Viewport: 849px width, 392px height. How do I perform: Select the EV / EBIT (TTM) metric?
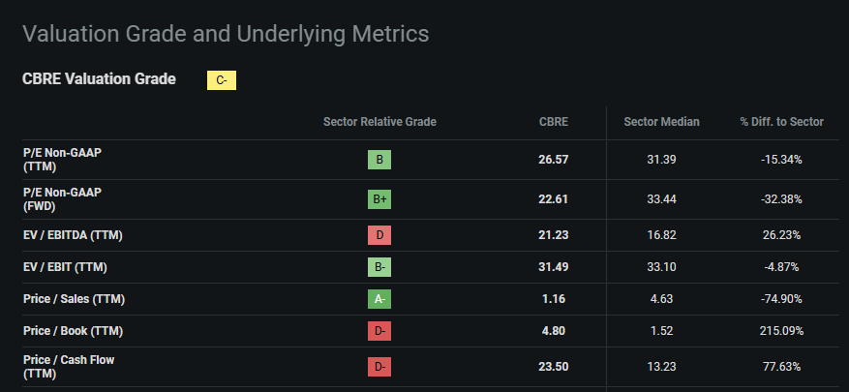tap(66, 267)
